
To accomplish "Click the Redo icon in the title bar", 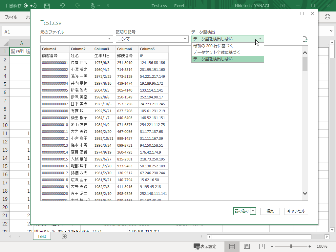I will [78, 6].
